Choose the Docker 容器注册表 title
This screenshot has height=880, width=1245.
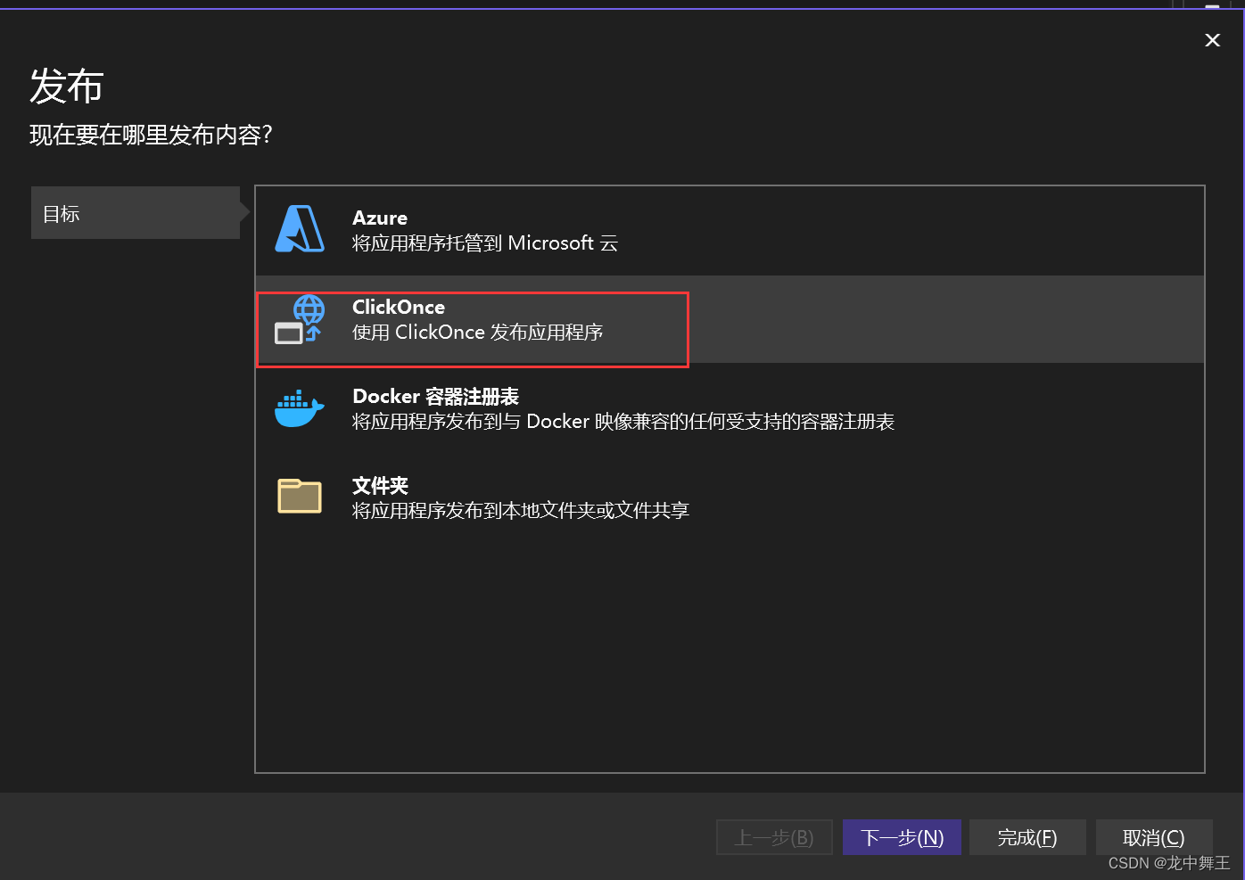tap(436, 396)
